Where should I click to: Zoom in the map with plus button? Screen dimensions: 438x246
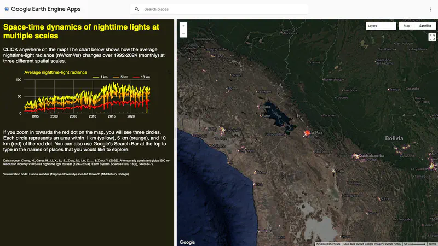coord(183,26)
